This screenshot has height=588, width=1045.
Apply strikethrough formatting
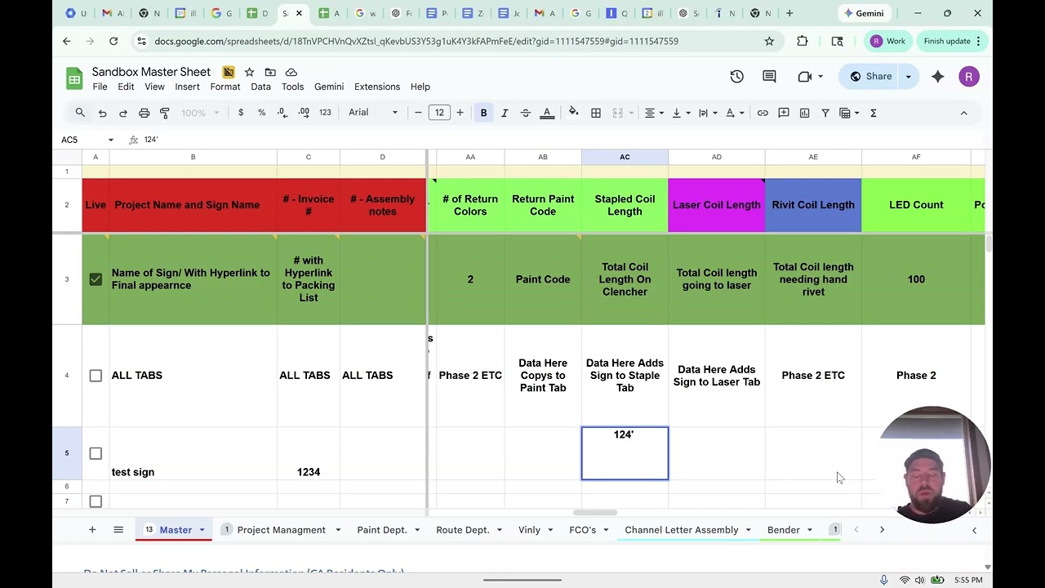(x=526, y=113)
